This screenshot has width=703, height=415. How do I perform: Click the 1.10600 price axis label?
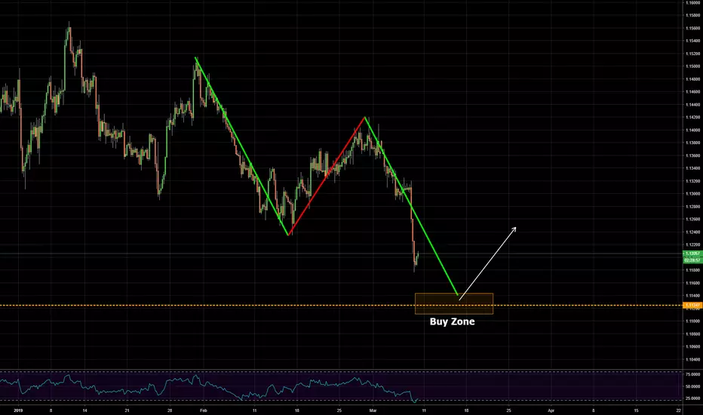692,346
